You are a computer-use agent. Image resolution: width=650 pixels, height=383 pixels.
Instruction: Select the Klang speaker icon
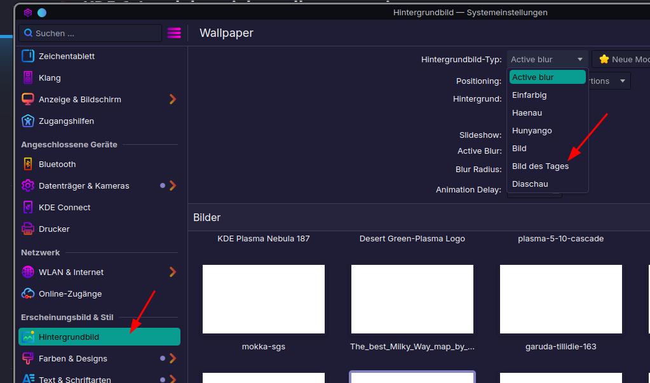coord(28,77)
